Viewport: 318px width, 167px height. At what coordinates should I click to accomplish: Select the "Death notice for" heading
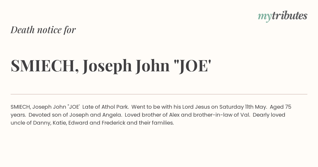click(43, 30)
